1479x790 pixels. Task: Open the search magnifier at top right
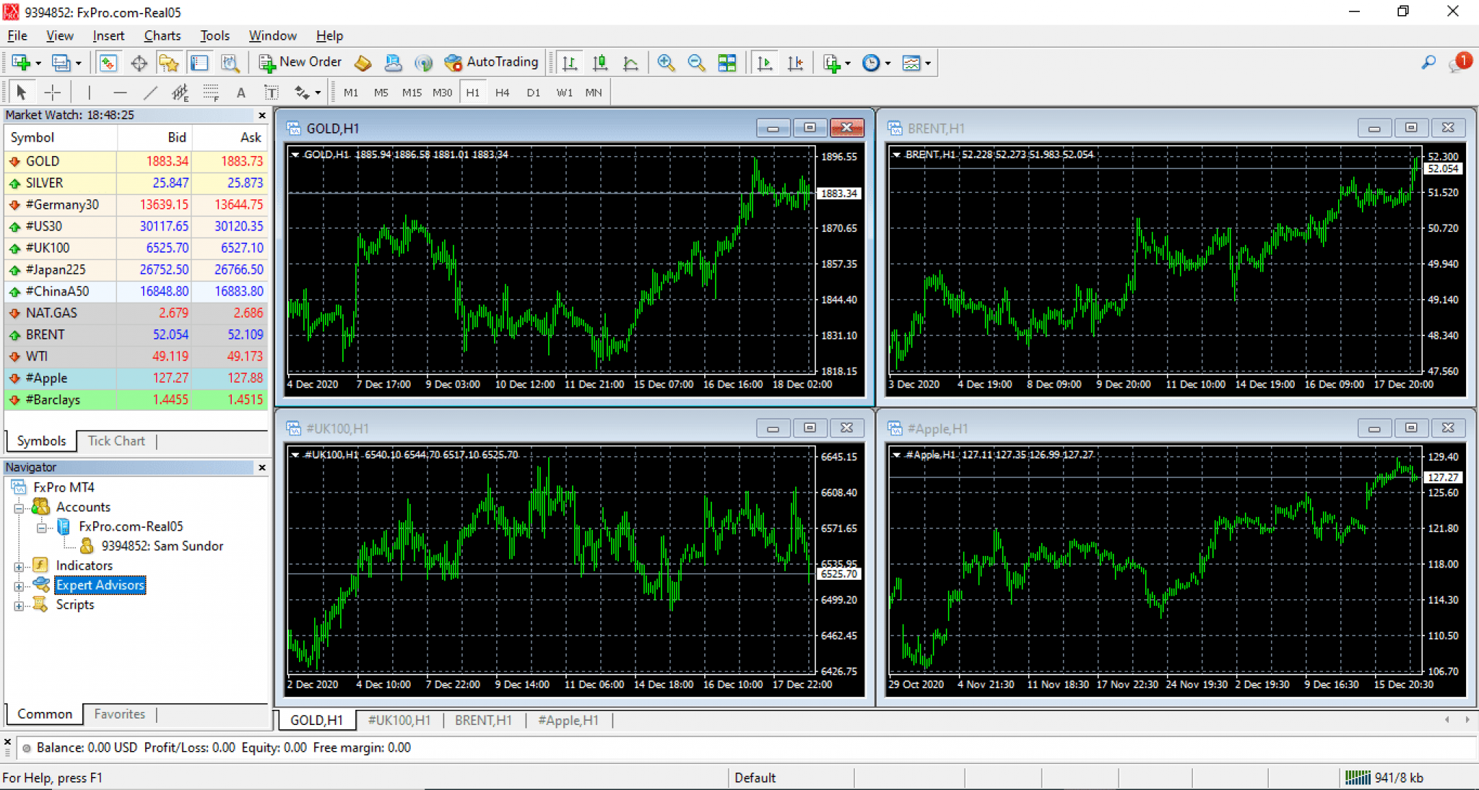tap(1428, 63)
